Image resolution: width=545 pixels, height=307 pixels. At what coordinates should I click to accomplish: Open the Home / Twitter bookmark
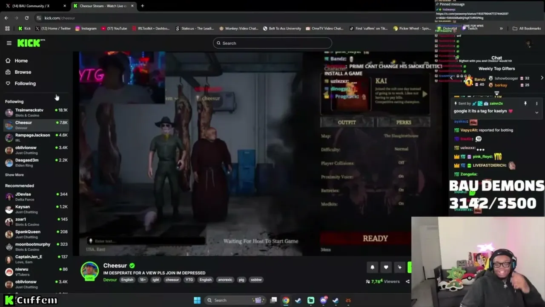tap(53, 29)
